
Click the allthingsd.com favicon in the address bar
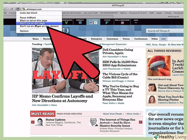(24, 9)
